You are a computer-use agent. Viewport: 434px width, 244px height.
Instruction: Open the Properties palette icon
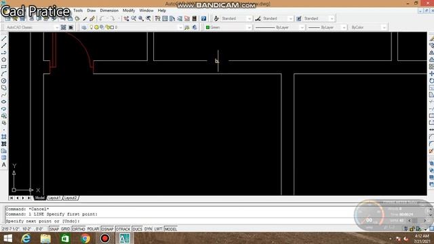pos(158,18)
